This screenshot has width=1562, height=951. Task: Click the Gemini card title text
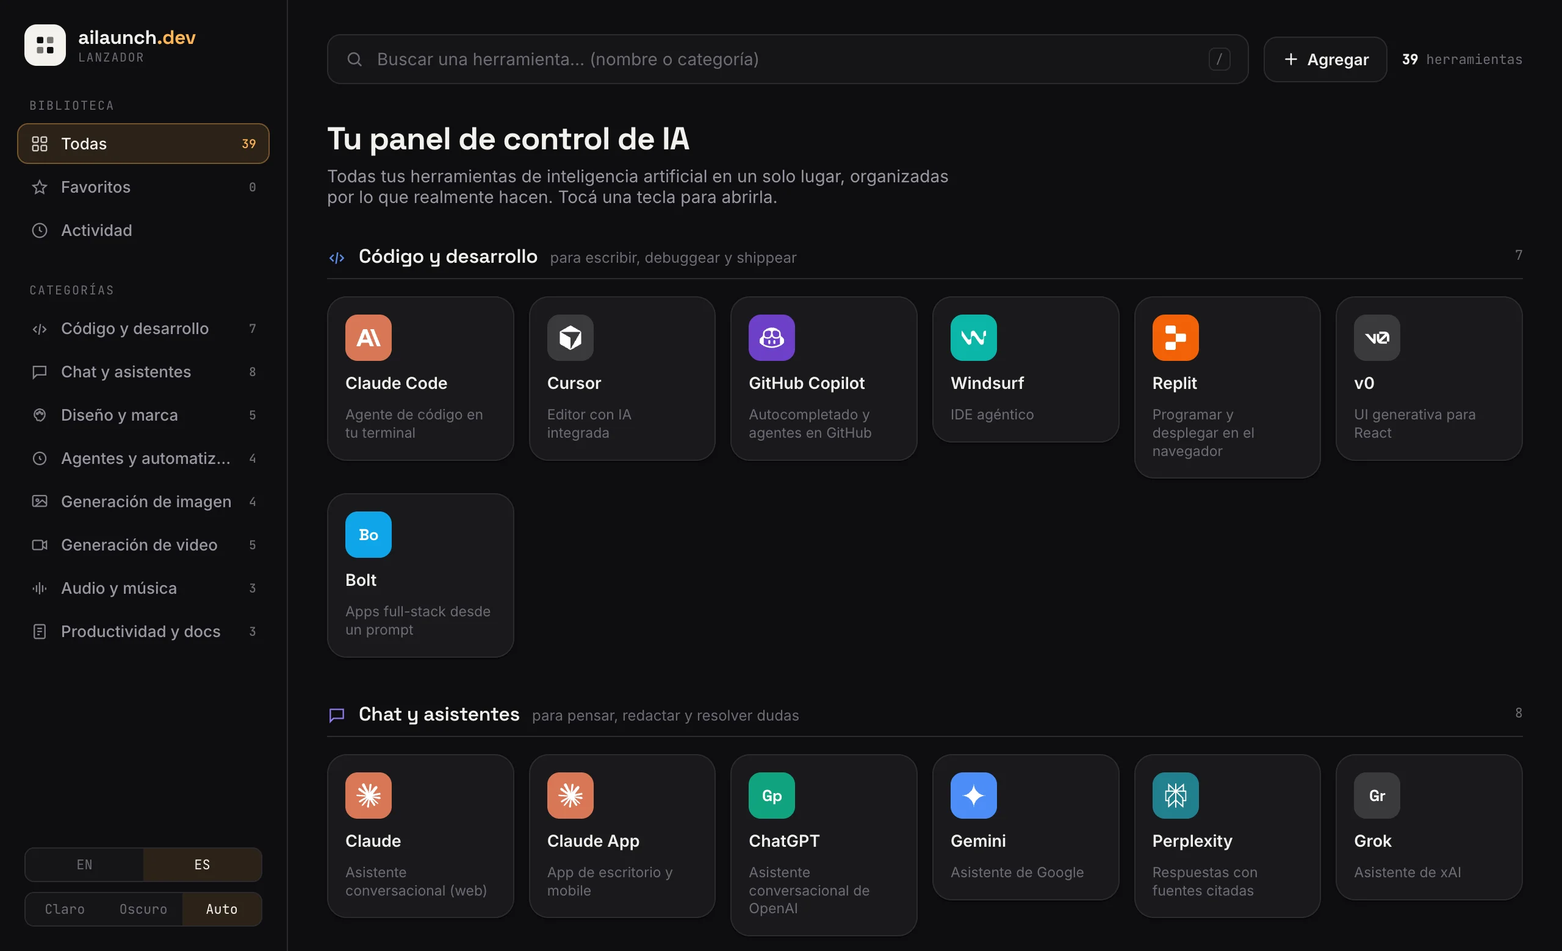click(978, 841)
